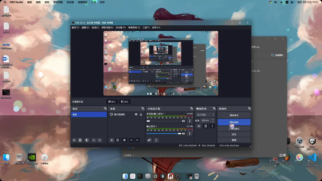Open Settings button in Controls panel

pyautogui.click(x=234, y=134)
